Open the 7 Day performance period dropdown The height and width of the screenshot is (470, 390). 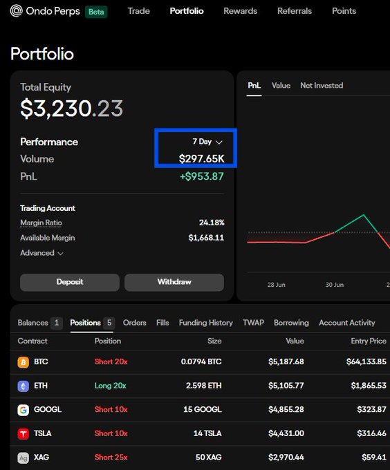[207, 142]
